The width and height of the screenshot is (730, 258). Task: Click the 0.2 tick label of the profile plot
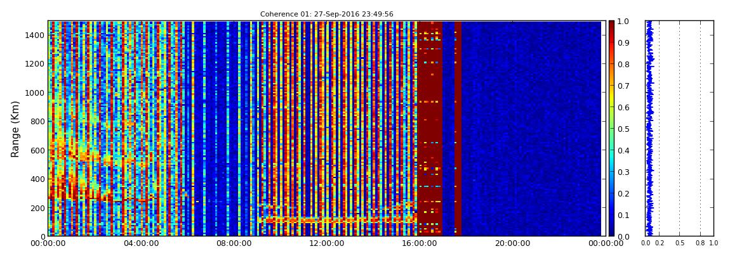[x=659, y=243]
